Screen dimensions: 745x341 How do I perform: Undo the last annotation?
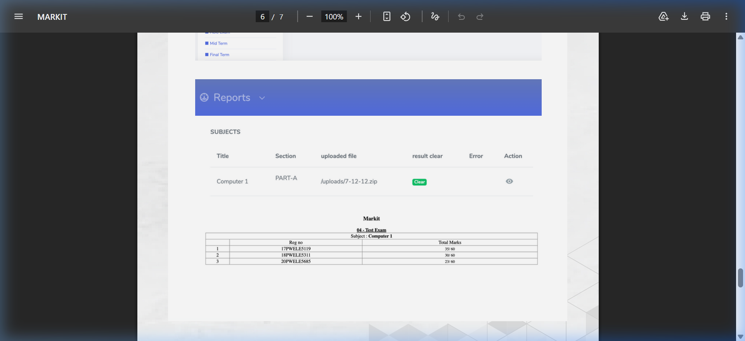(461, 16)
